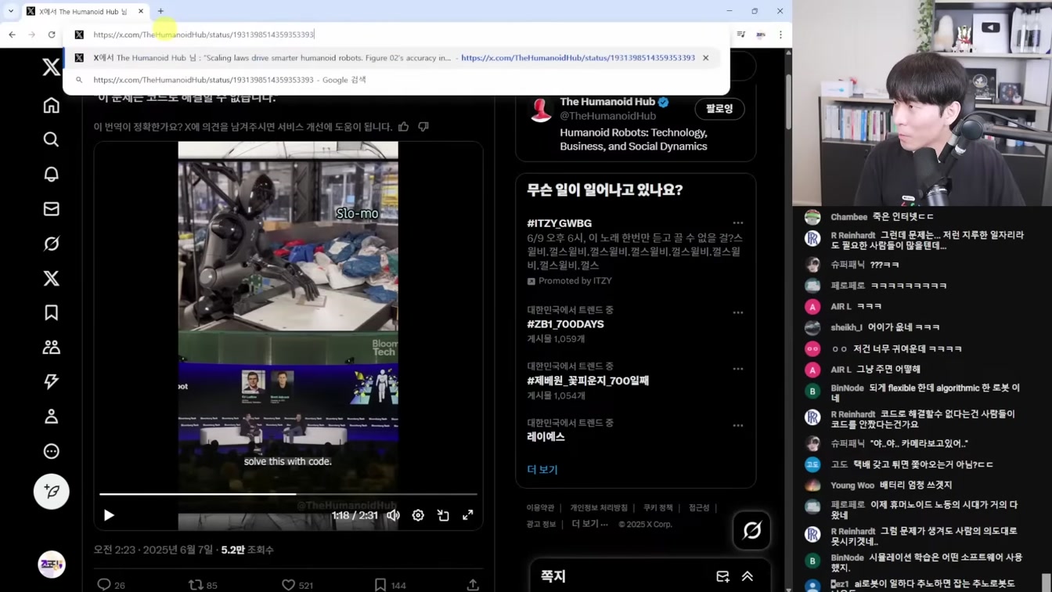Open Premium X icon in sidebar
Image resolution: width=1052 pixels, height=592 pixels.
[x=51, y=278]
